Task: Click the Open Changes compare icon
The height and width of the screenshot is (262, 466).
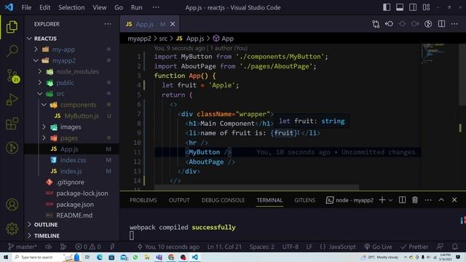Action: 376,24
